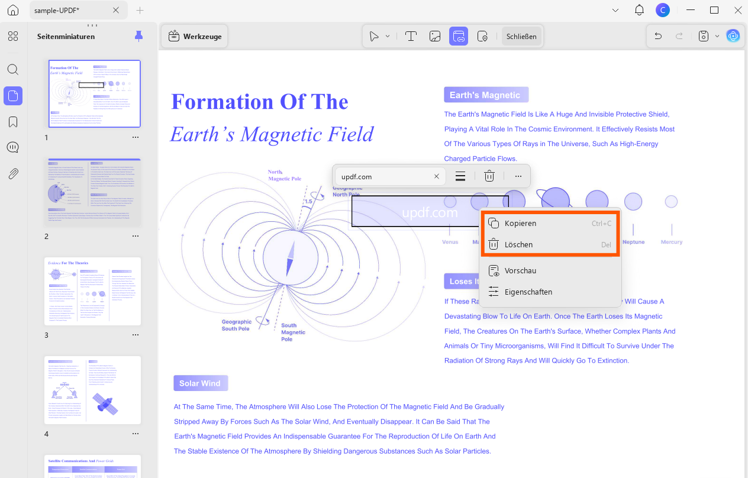748x478 pixels.
Task: Click the Formation Of The title
Action: pyautogui.click(x=260, y=102)
